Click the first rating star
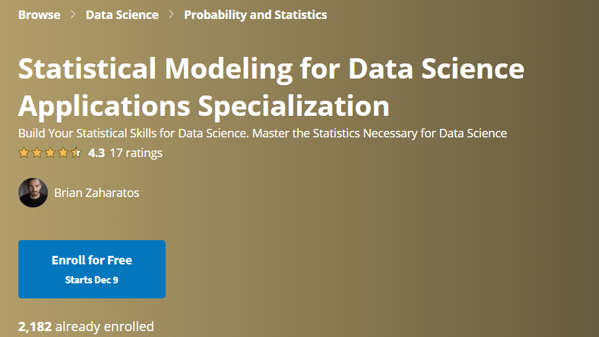 24,152
